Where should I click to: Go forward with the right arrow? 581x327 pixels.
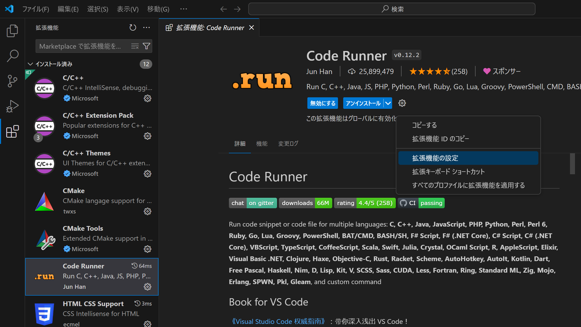237,9
